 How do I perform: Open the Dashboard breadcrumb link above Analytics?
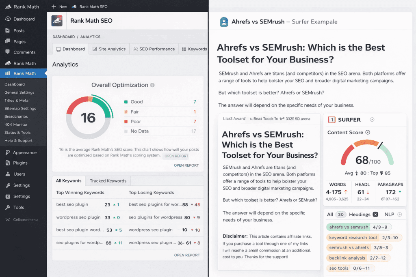point(63,37)
